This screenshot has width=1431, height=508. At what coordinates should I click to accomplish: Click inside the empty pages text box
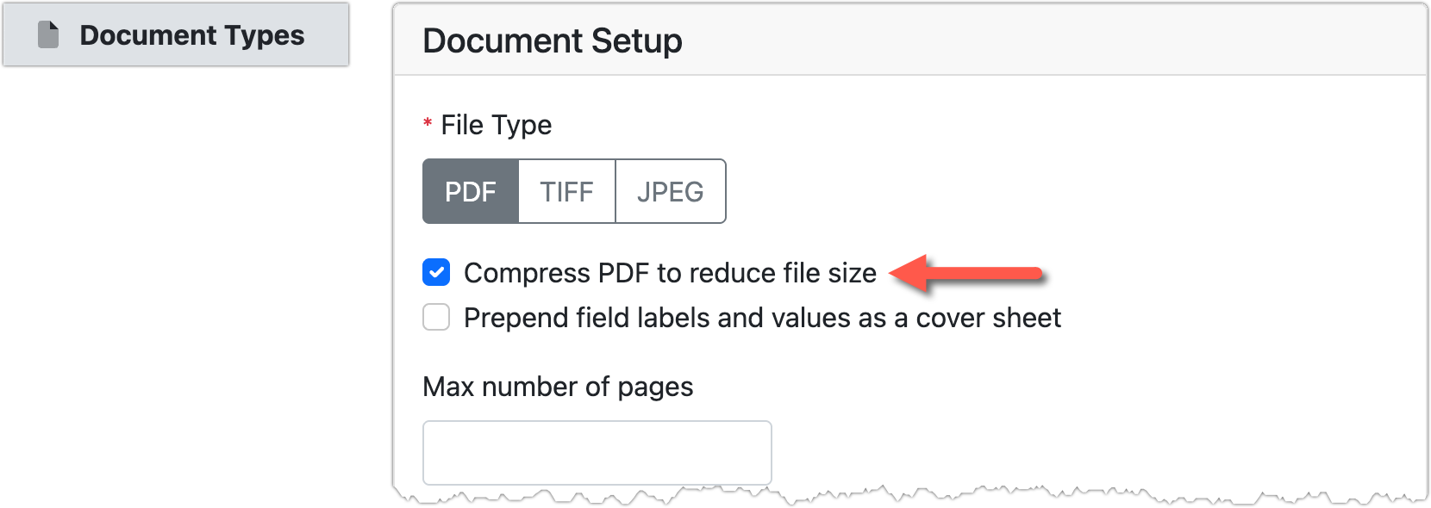[597, 452]
